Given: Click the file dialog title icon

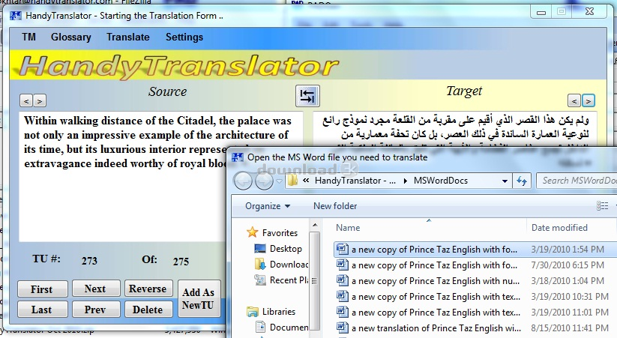Looking at the screenshot, I should tap(238, 157).
